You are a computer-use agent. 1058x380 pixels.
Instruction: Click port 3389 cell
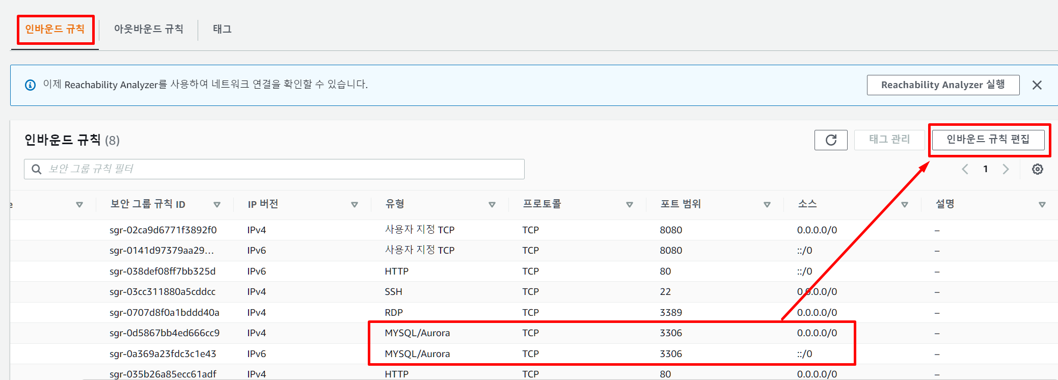(671, 313)
